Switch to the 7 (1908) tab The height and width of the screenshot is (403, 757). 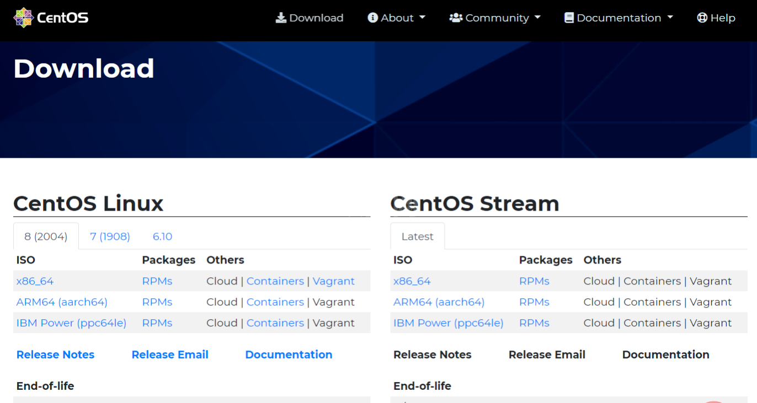(110, 237)
